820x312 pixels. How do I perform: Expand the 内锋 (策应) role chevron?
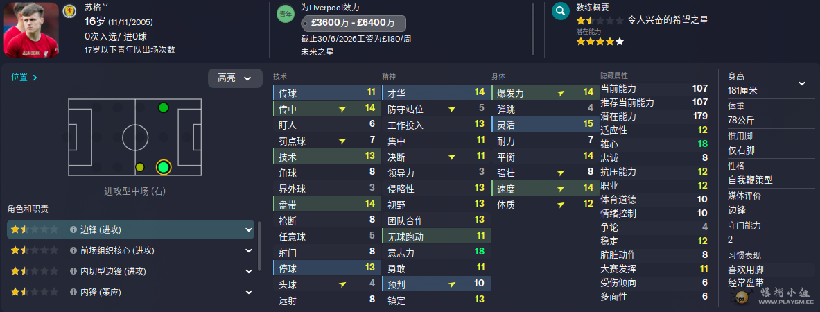(x=249, y=292)
